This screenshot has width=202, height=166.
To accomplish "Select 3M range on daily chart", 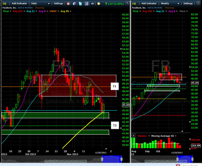I will coord(64,161).
